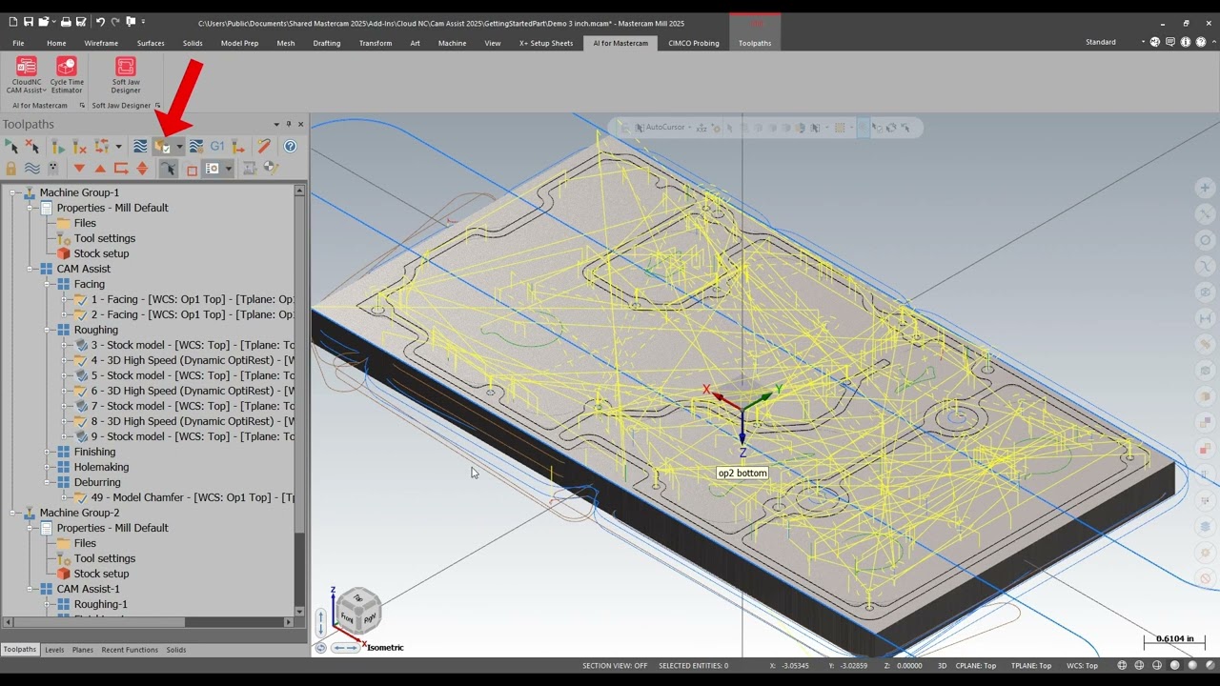Switch to the Wireframe ribbon tab
The image size is (1220, 686).
pos(101,43)
